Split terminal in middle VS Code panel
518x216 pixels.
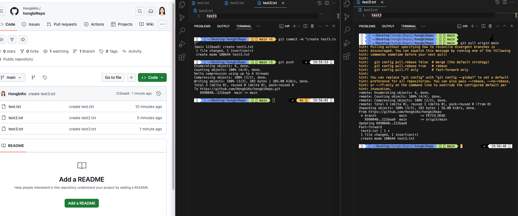tap(305, 26)
